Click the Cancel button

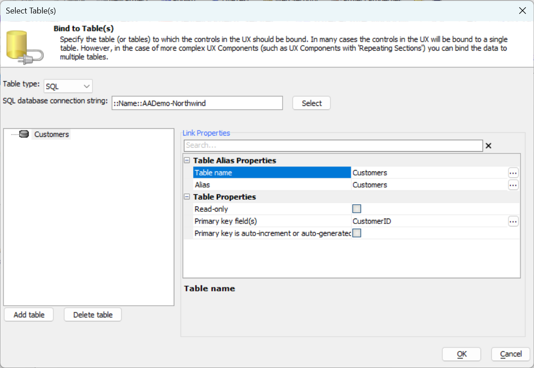click(x=511, y=354)
